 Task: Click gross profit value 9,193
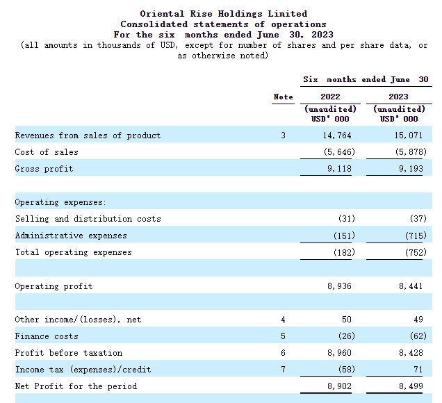pyautogui.click(x=411, y=169)
